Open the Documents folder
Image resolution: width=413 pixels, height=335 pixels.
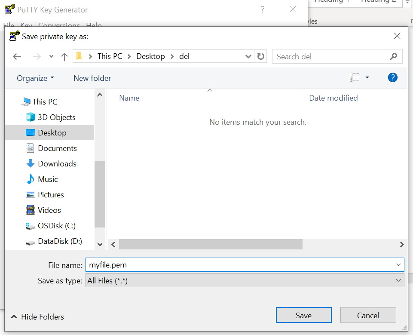(57, 148)
